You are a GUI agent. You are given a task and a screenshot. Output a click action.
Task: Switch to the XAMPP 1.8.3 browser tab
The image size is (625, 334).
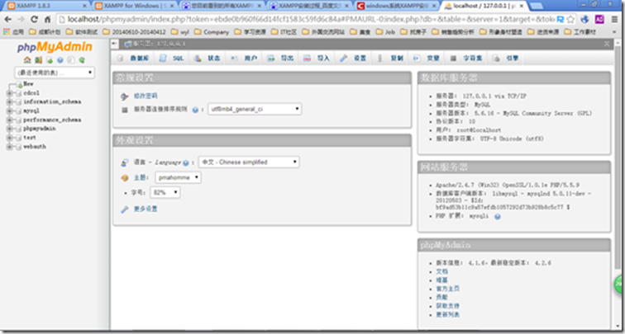pos(48,6)
